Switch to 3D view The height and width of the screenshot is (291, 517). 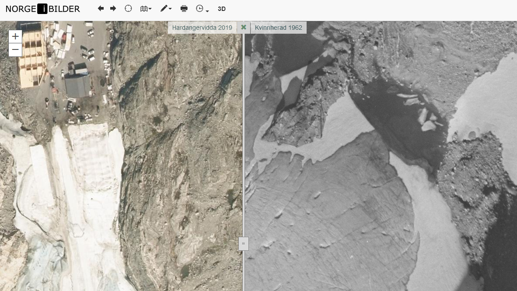222,9
